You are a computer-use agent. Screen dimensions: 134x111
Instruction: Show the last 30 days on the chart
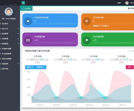coord(40,67)
